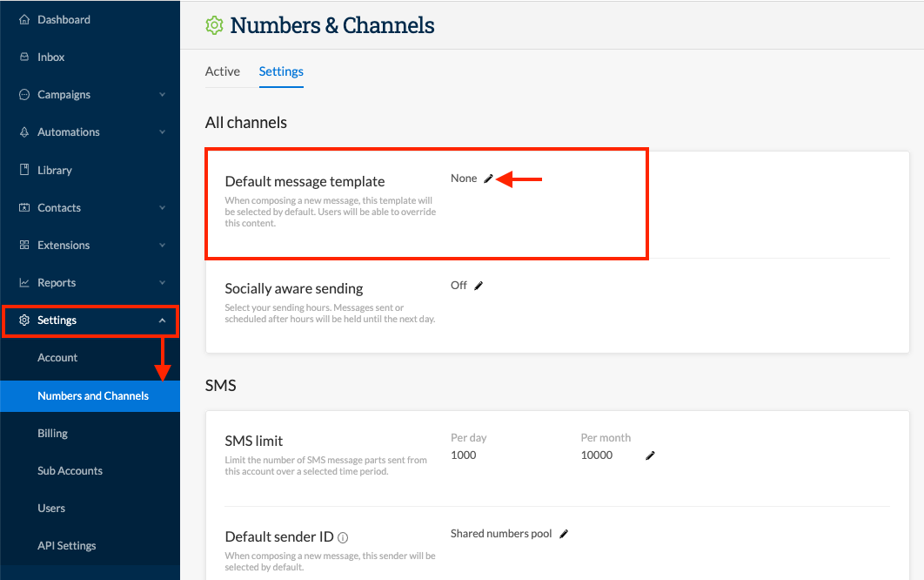Click the 'SMS' section heading
This screenshot has width=924, height=580.
coord(220,385)
